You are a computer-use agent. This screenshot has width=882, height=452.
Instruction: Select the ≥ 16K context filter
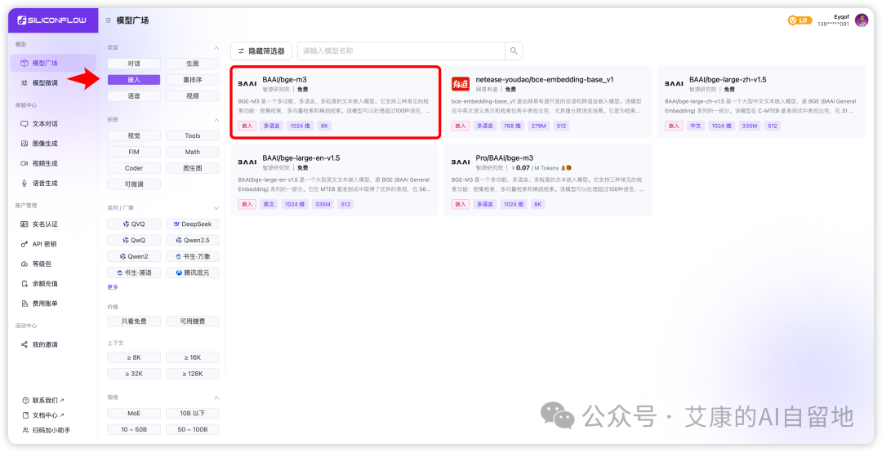point(193,357)
